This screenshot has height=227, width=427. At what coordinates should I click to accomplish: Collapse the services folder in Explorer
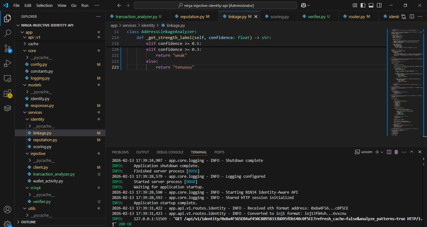pyautogui.click(x=35, y=112)
